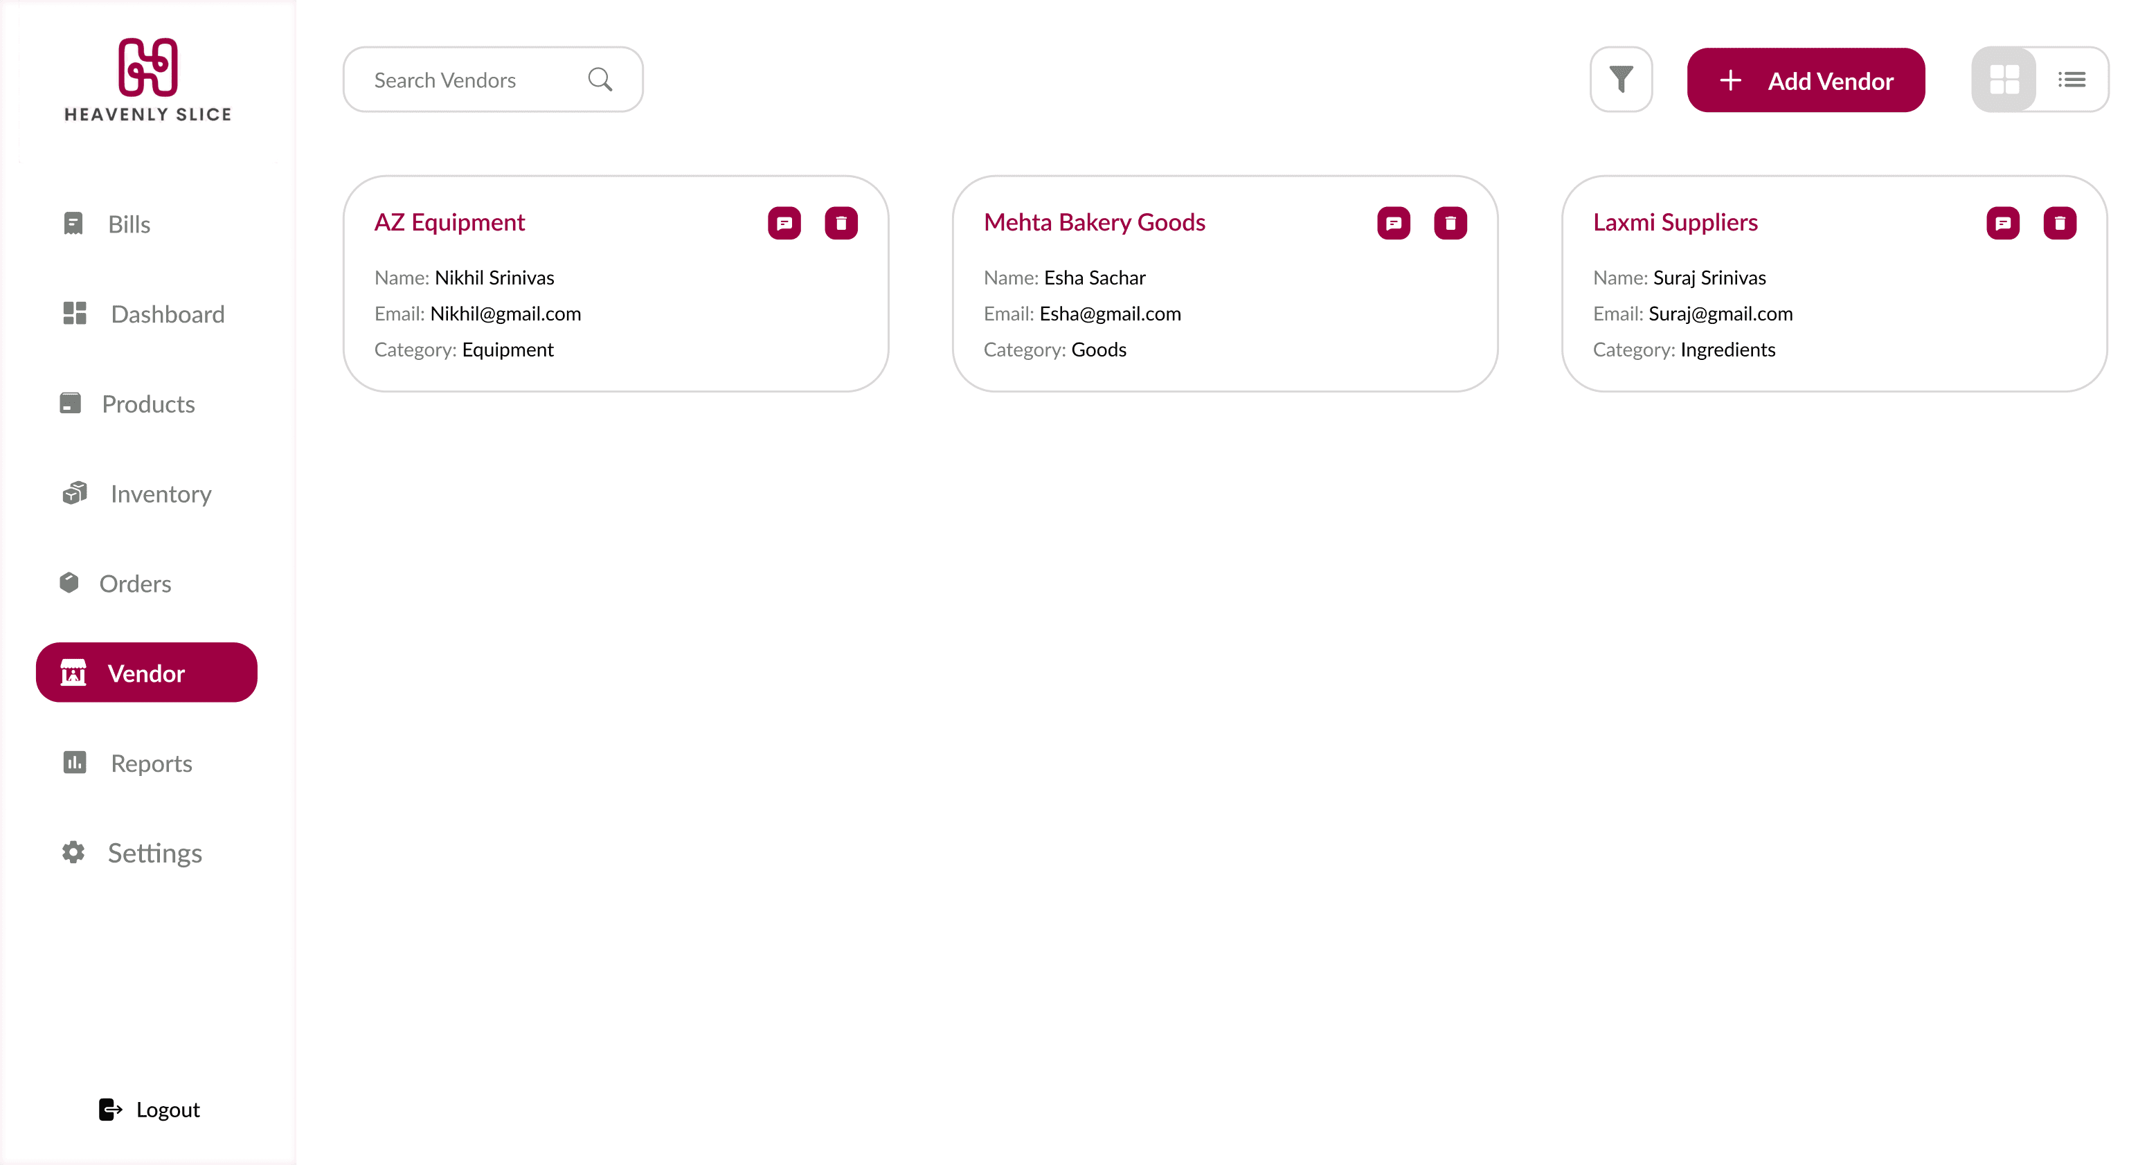Click the filter funnel icon
Viewport: 2156px width, 1165px height.
[x=1620, y=80]
